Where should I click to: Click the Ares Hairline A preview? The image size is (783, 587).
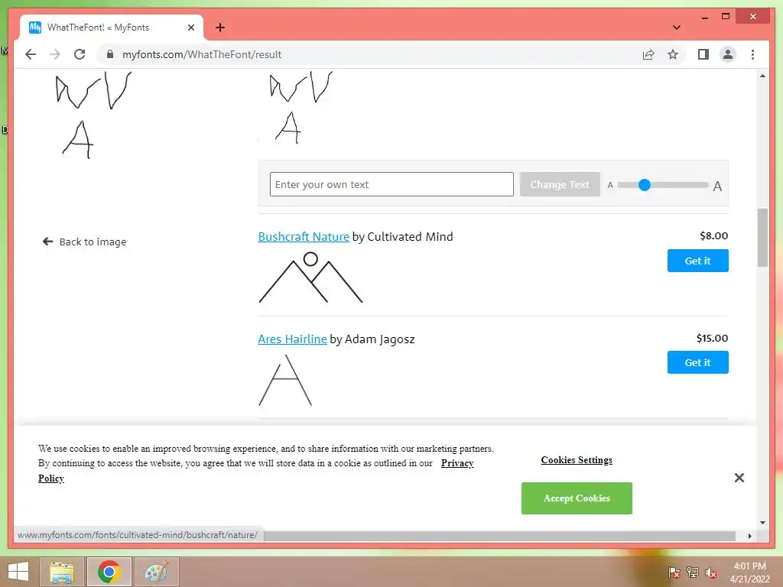coord(285,380)
